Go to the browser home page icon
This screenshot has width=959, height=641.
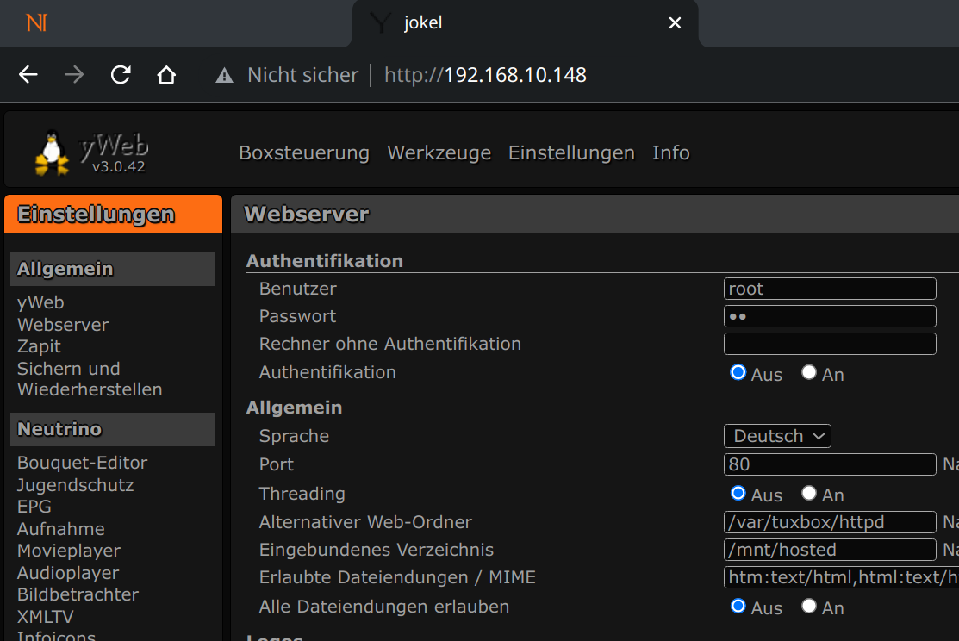point(166,75)
